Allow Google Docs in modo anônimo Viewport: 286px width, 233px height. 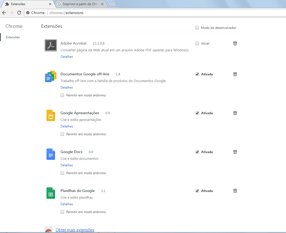pyautogui.click(x=62, y=173)
